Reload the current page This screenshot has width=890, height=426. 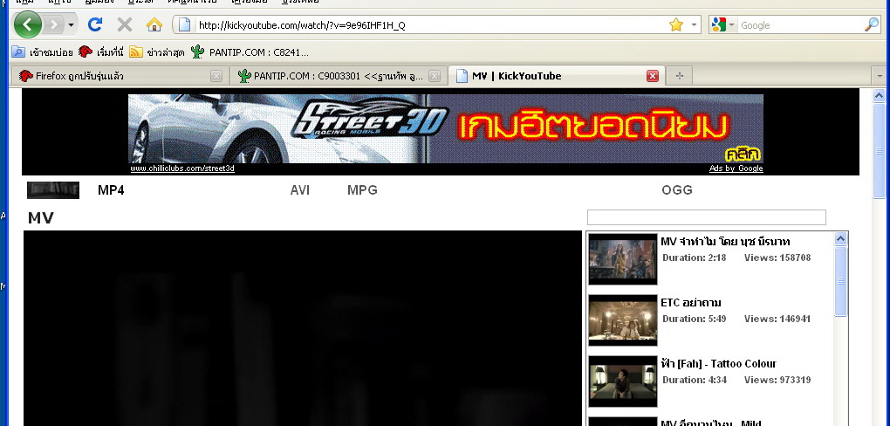(x=95, y=24)
